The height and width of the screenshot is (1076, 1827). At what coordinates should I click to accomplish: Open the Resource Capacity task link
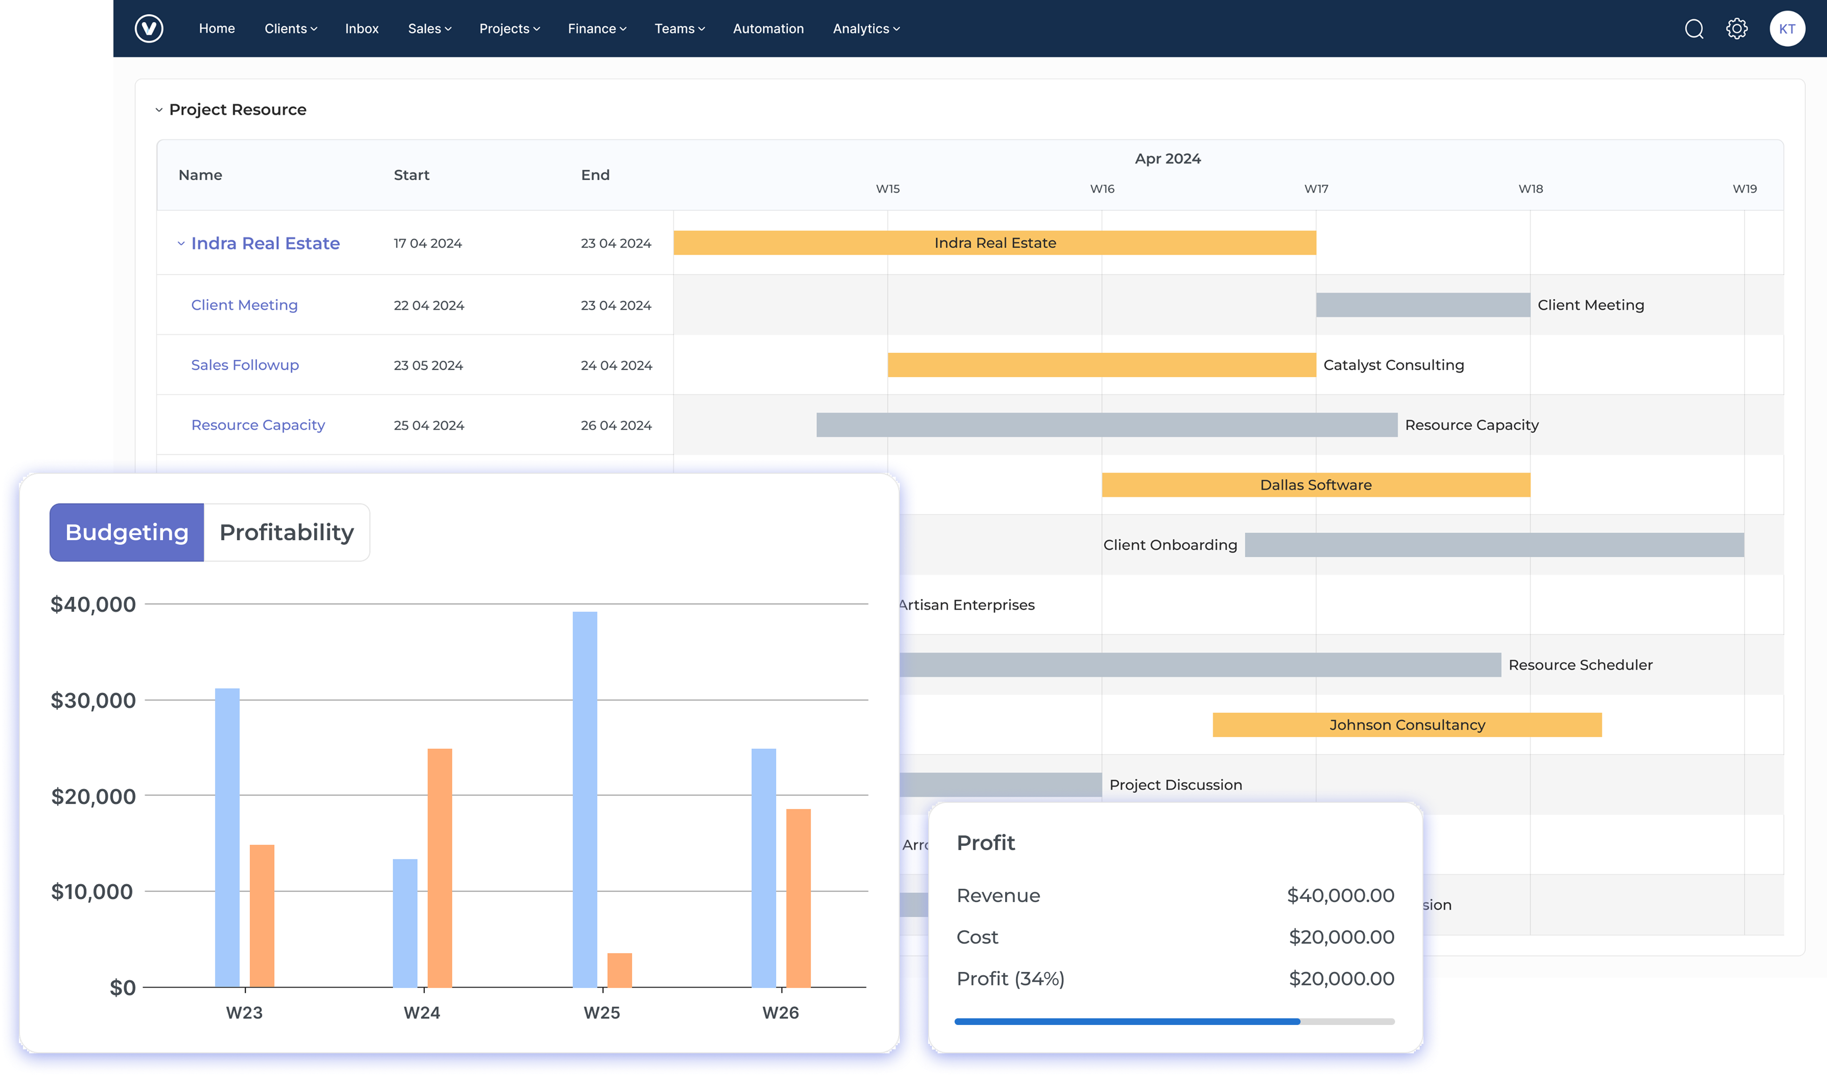258,425
